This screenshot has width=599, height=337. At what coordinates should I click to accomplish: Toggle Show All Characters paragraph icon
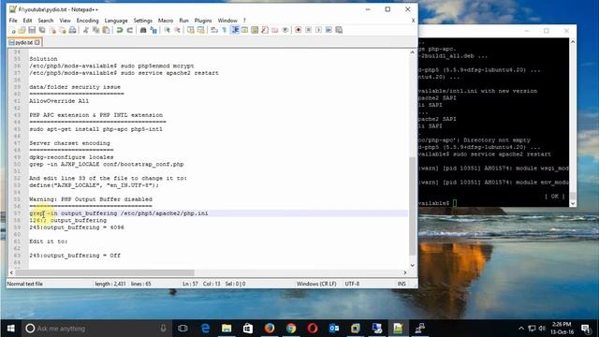[225, 30]
